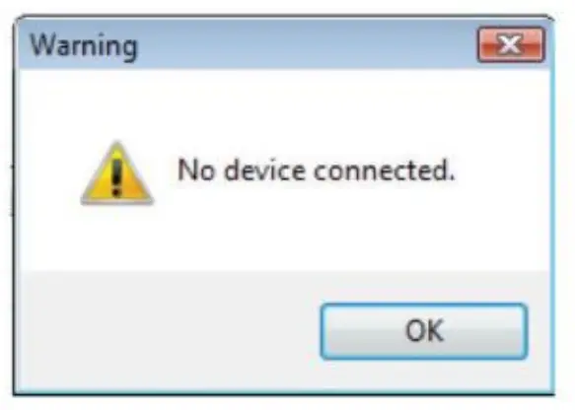575x410 pixels.
Task: Click the word 'connected.' in the message
Action: 385,171
